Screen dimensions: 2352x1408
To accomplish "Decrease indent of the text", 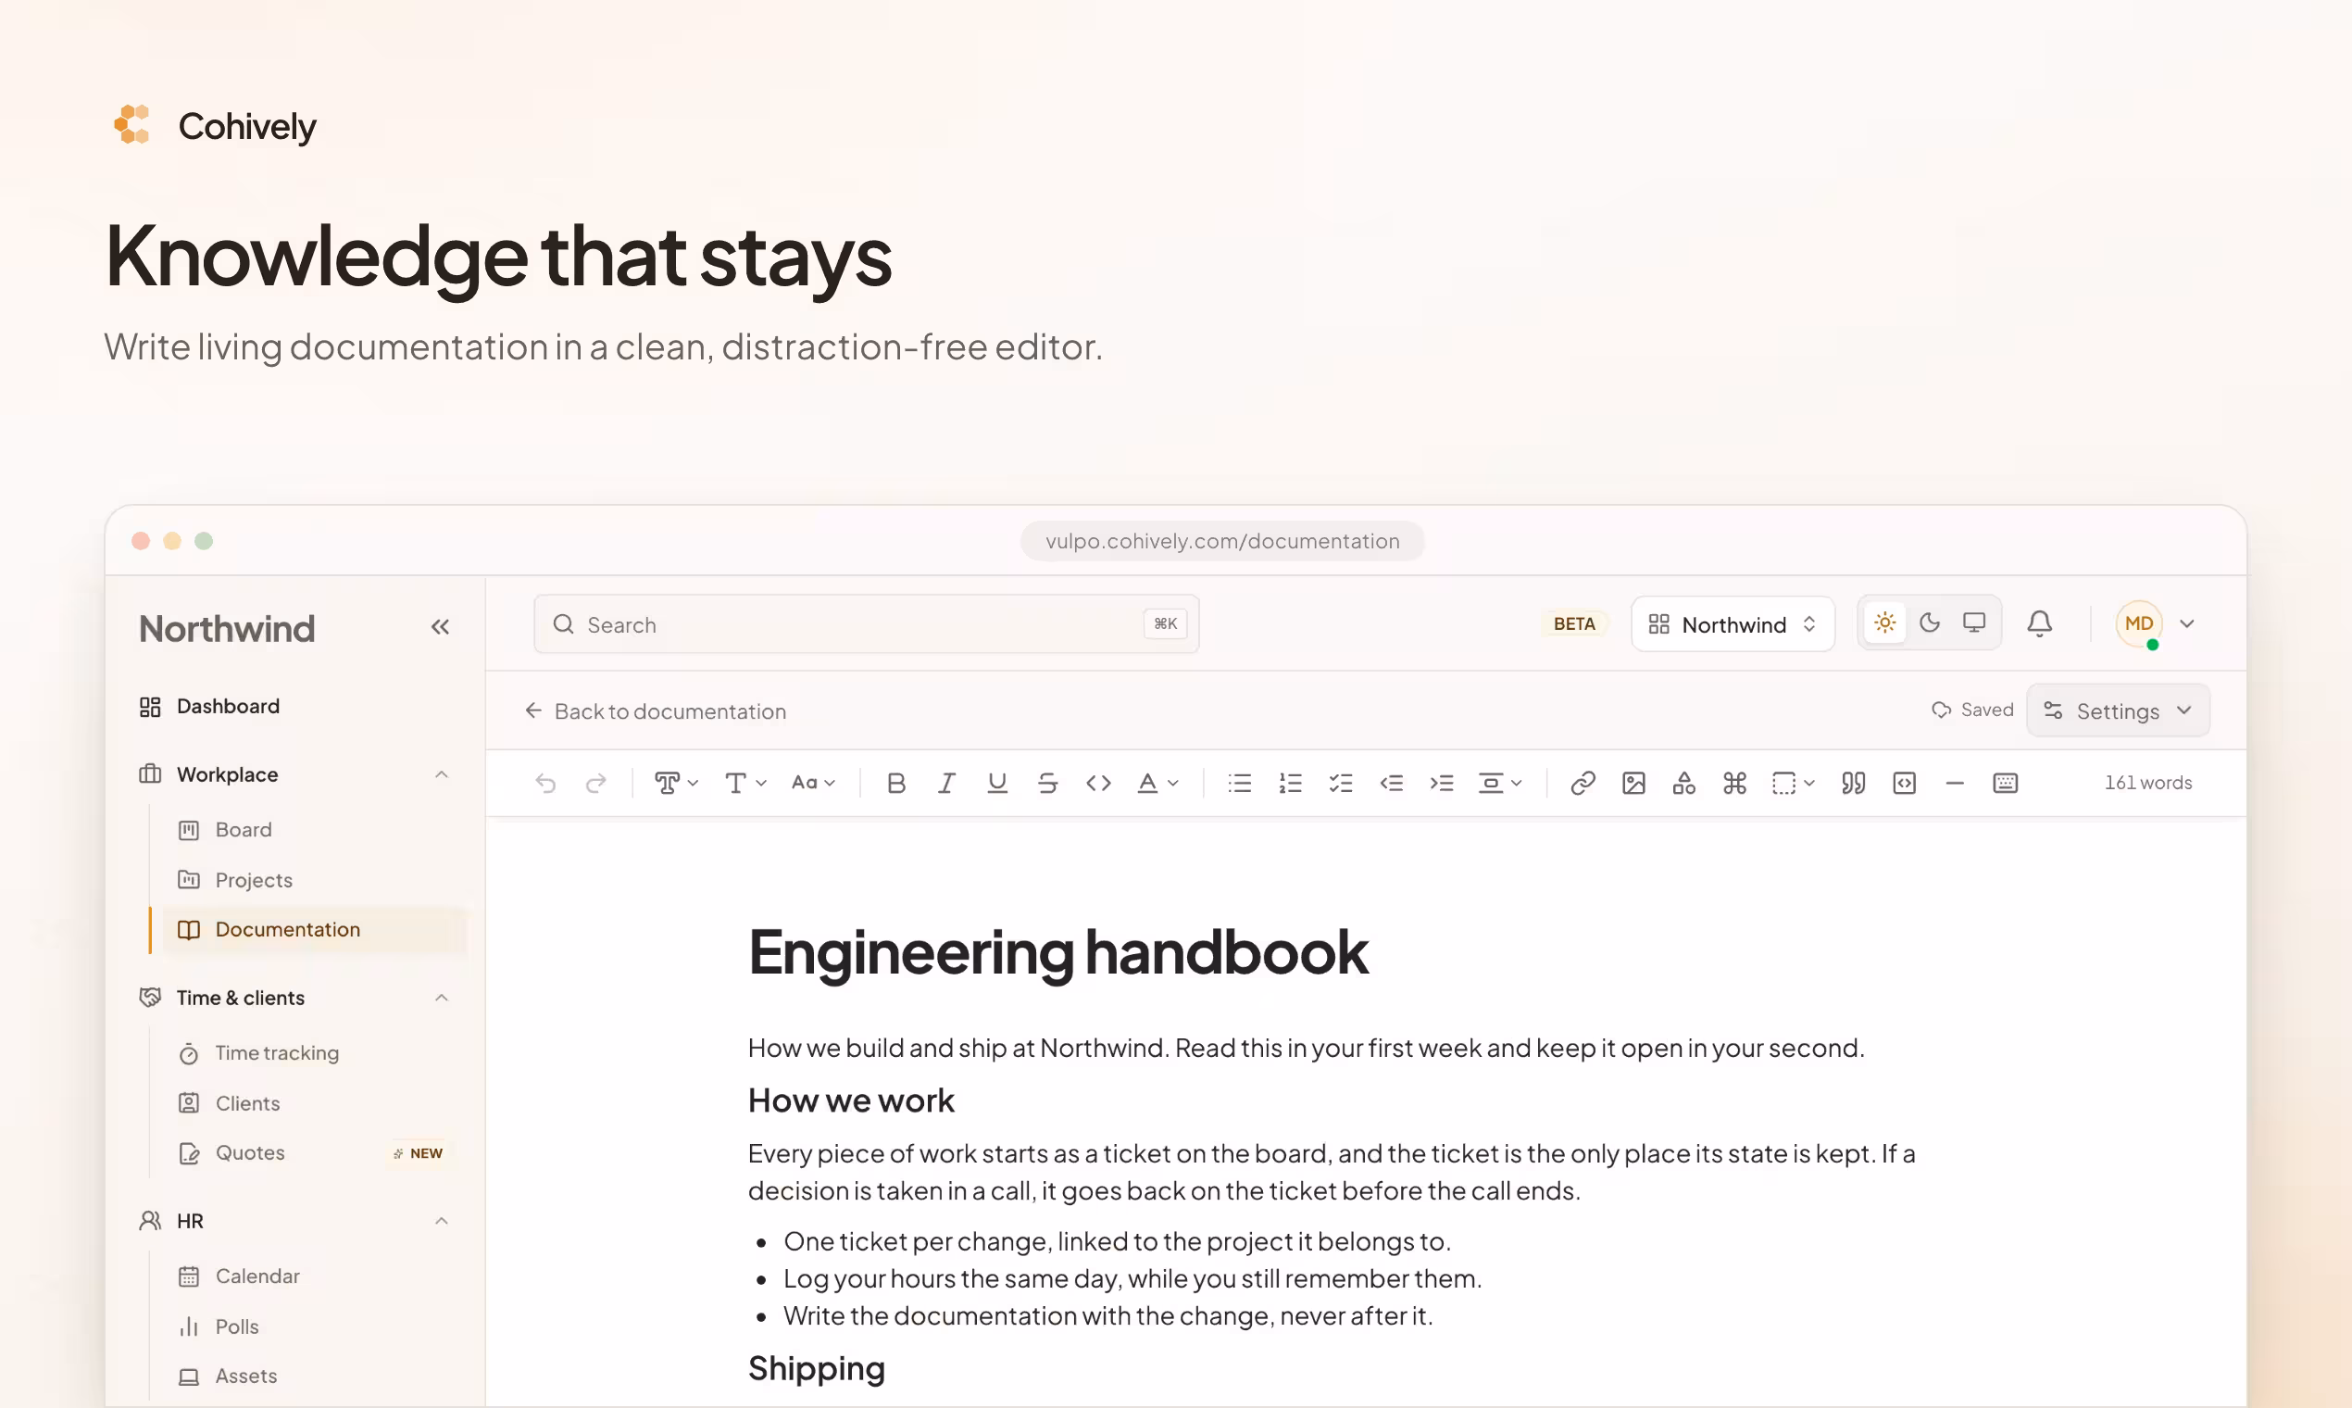I will tap(1391, 783).
